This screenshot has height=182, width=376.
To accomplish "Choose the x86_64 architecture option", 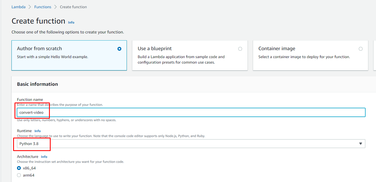I will [x=19, y=168].
